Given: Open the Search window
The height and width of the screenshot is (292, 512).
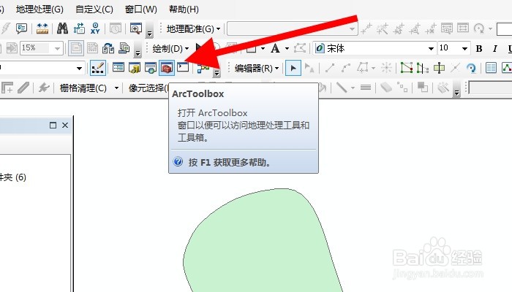Looking at the screenshot, I should click(150, 68).
